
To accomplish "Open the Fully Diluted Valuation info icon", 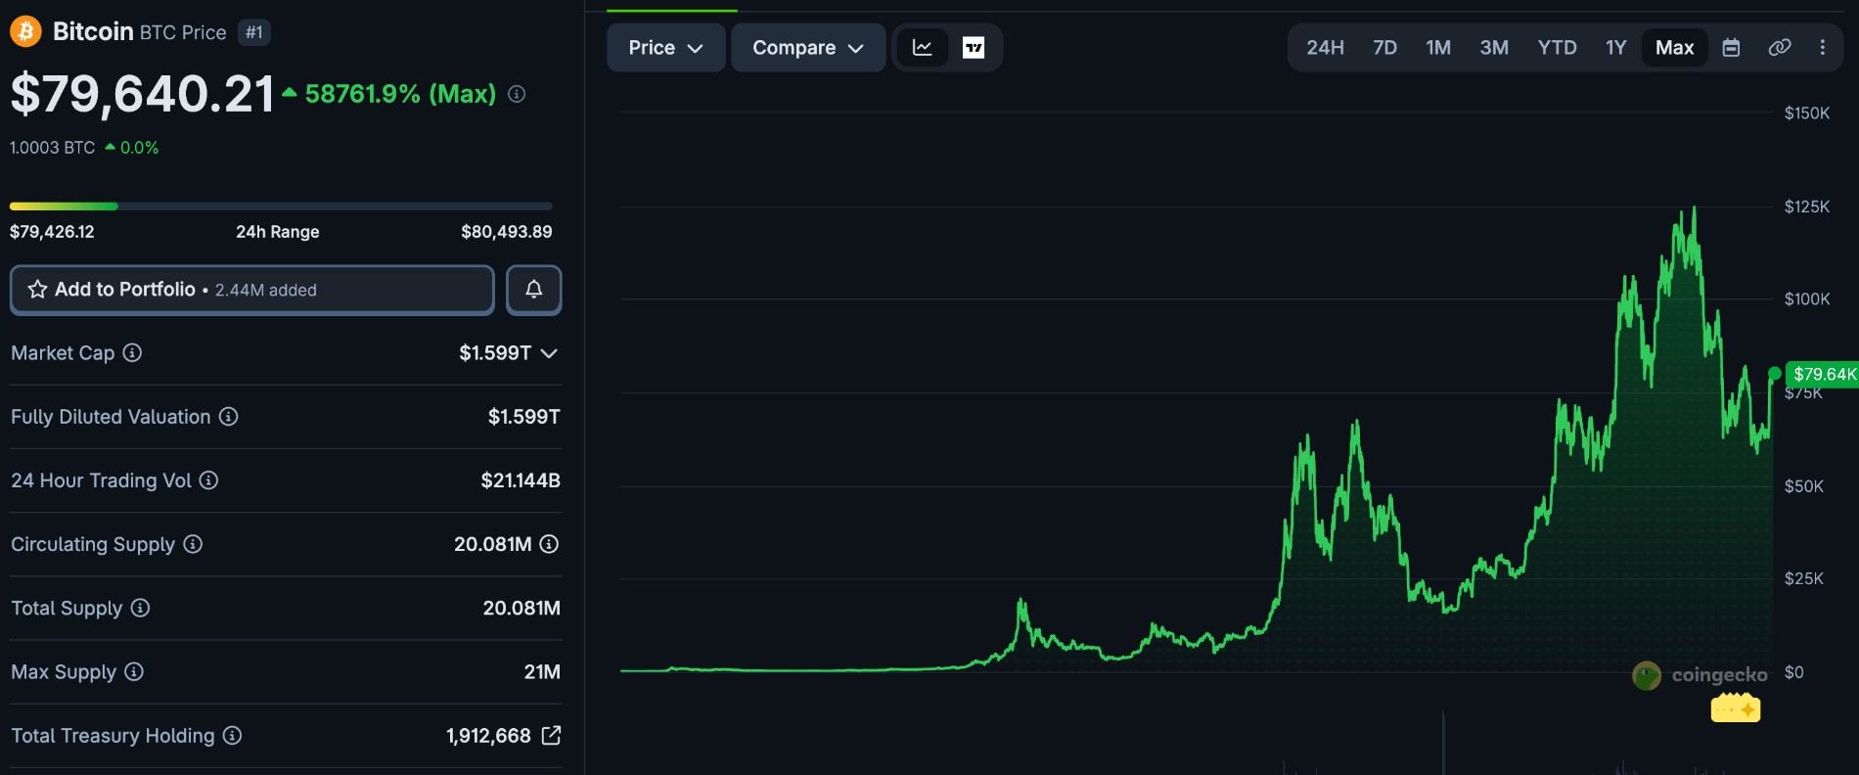I will (x=228, y=417).
